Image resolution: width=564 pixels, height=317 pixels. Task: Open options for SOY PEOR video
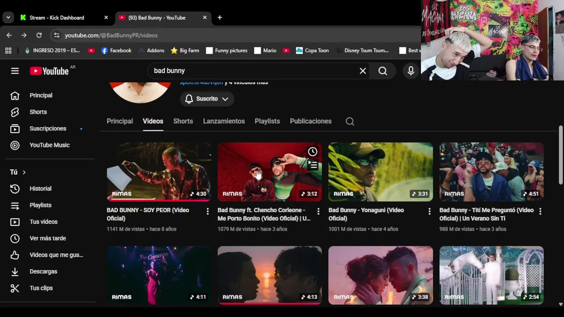[208, 212]
